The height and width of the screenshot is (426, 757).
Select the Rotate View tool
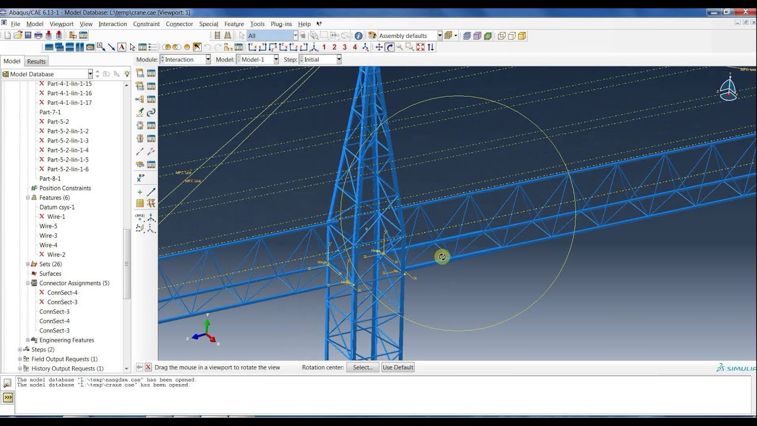(390, 47)
